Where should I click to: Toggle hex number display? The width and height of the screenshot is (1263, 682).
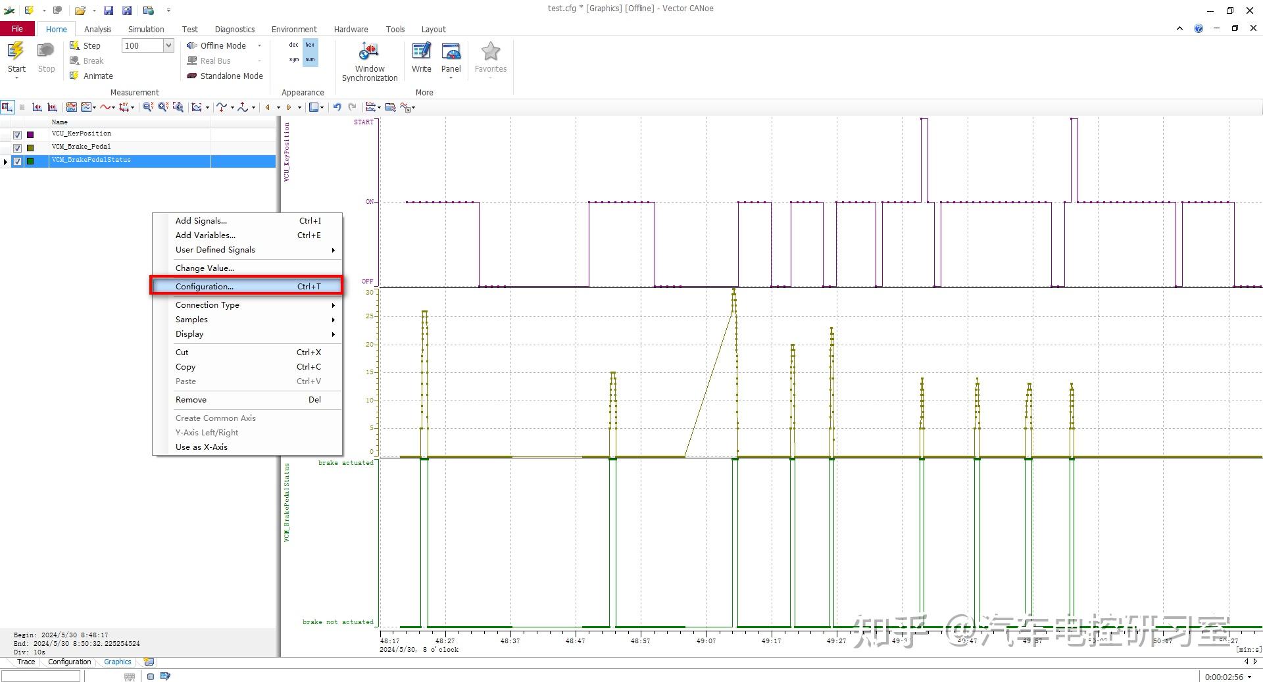click(310, 45)
